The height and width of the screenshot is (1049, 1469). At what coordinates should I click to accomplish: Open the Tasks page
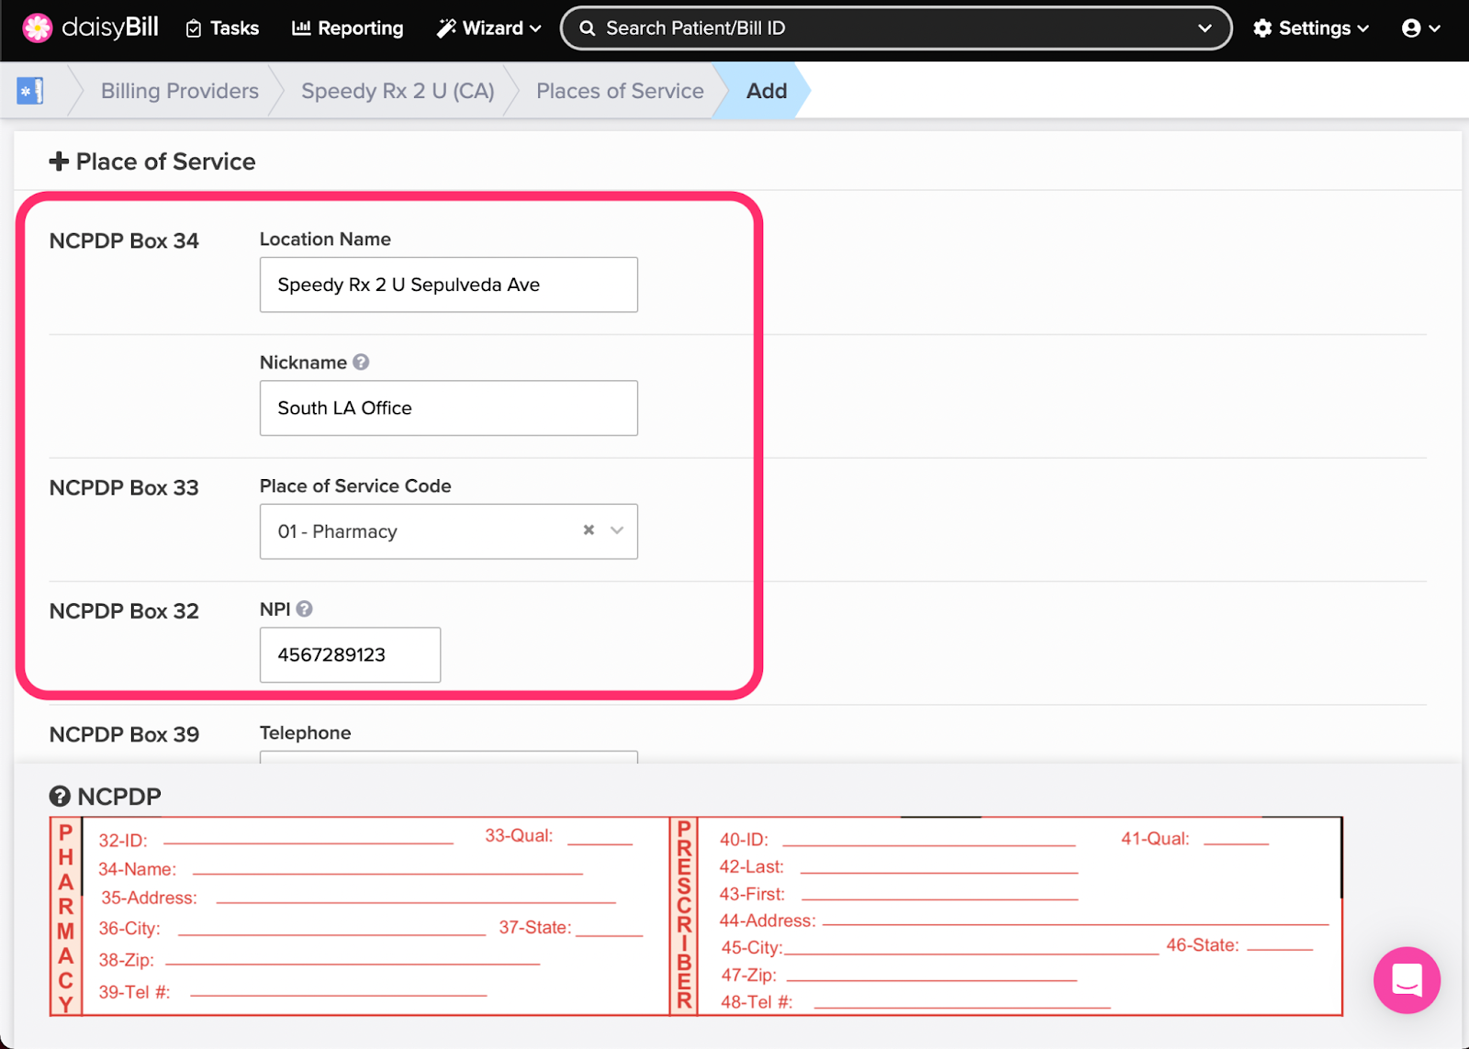click(222, 28)
